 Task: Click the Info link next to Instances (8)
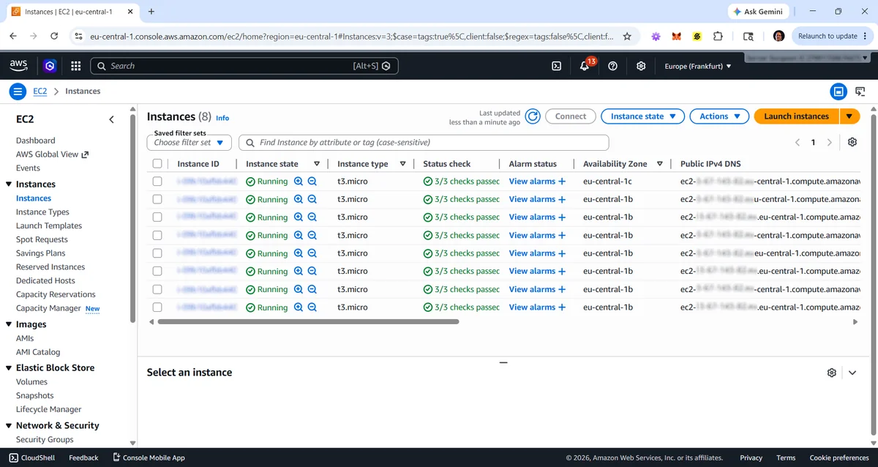(222, 118)
